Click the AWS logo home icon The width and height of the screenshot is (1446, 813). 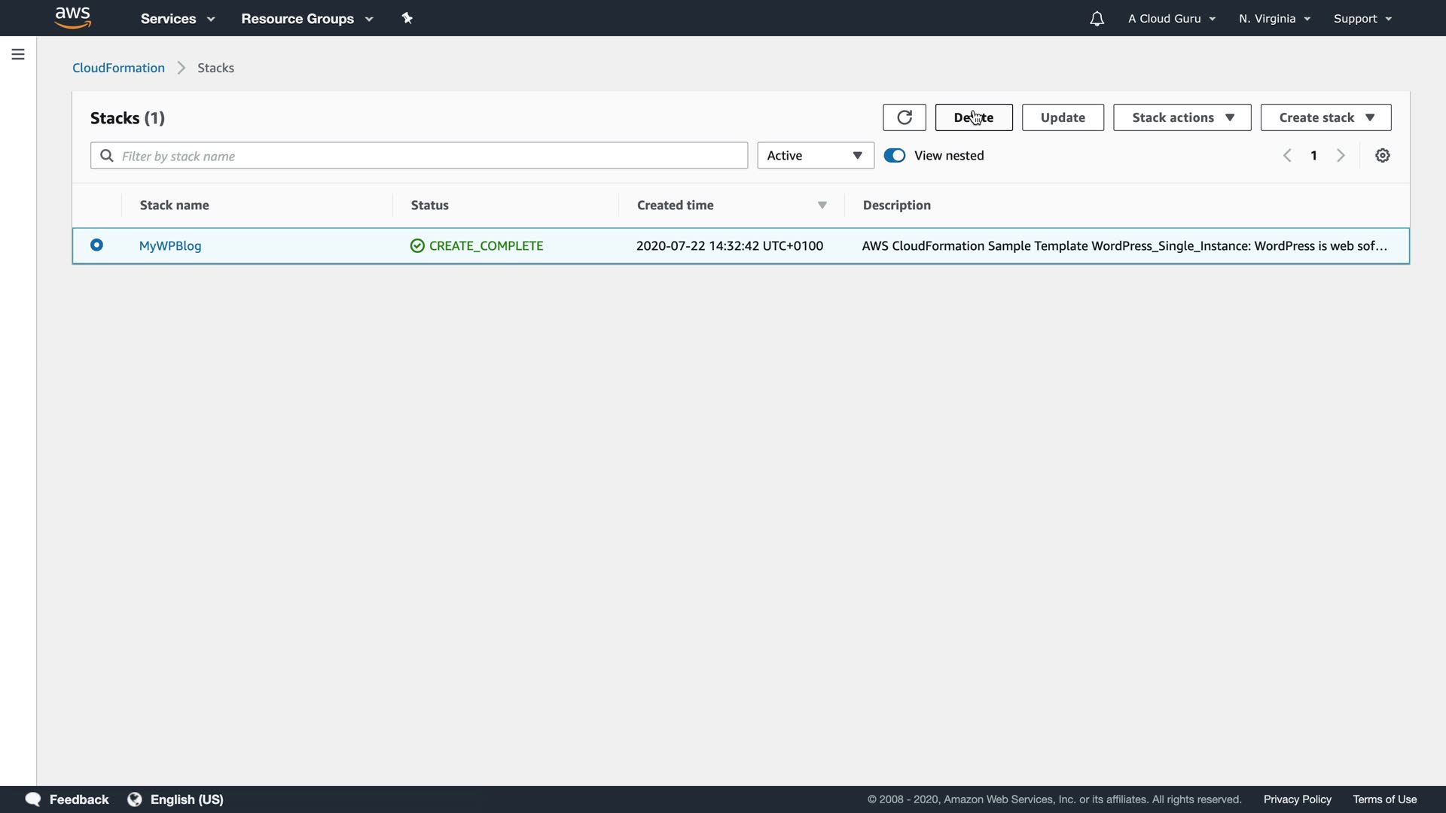coord(73,17)
